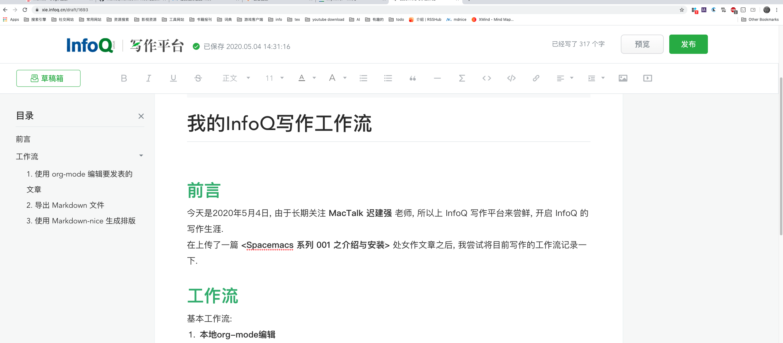This screenshot has height=343, width=783.
Task: Go to outline item 导出 Markdown 文件
Action: tap(66, 205)
